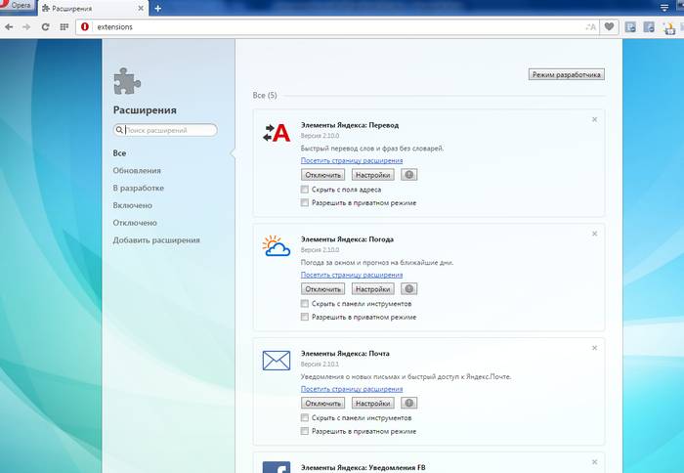Viewport: 684px width, 473px height.
Task: Reload the page with the refresh icon
Action: (x=45, y=26)
